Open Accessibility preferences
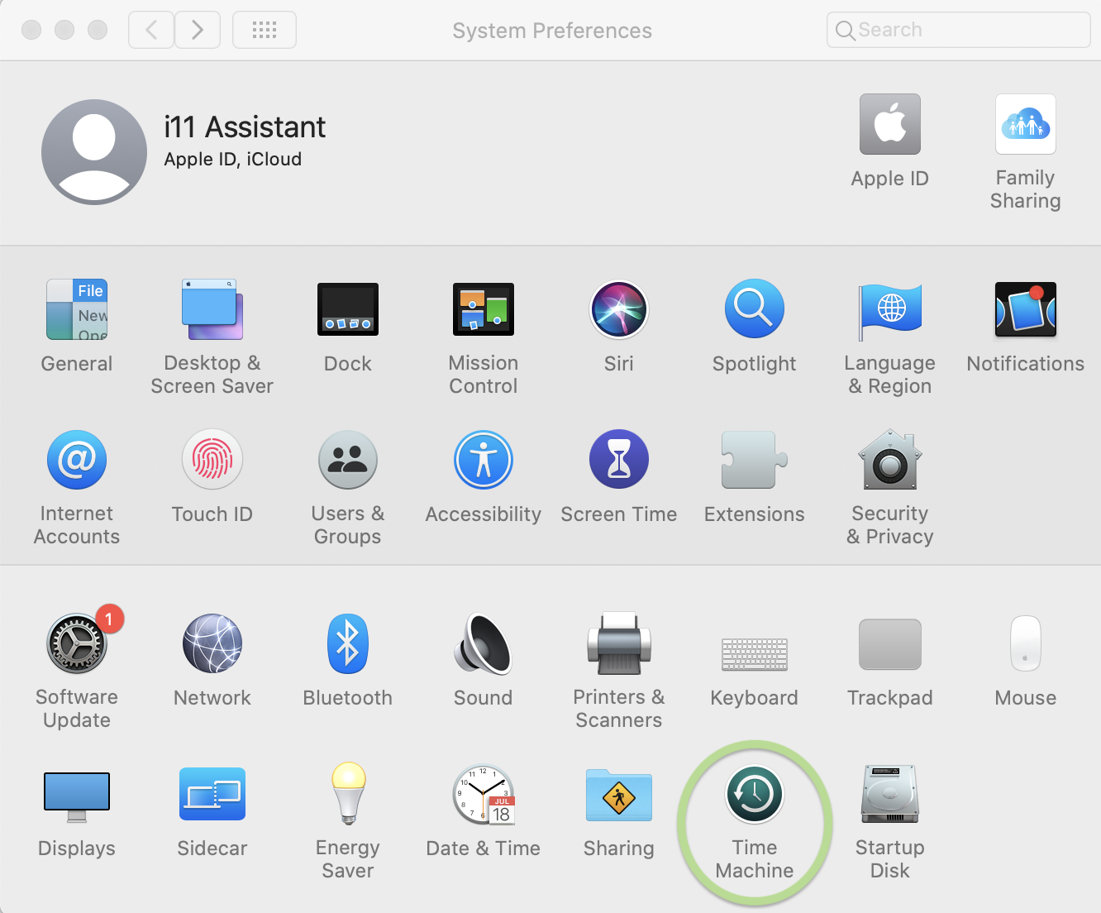Screen dimensions: 1101x913 (x=484, y=460)
